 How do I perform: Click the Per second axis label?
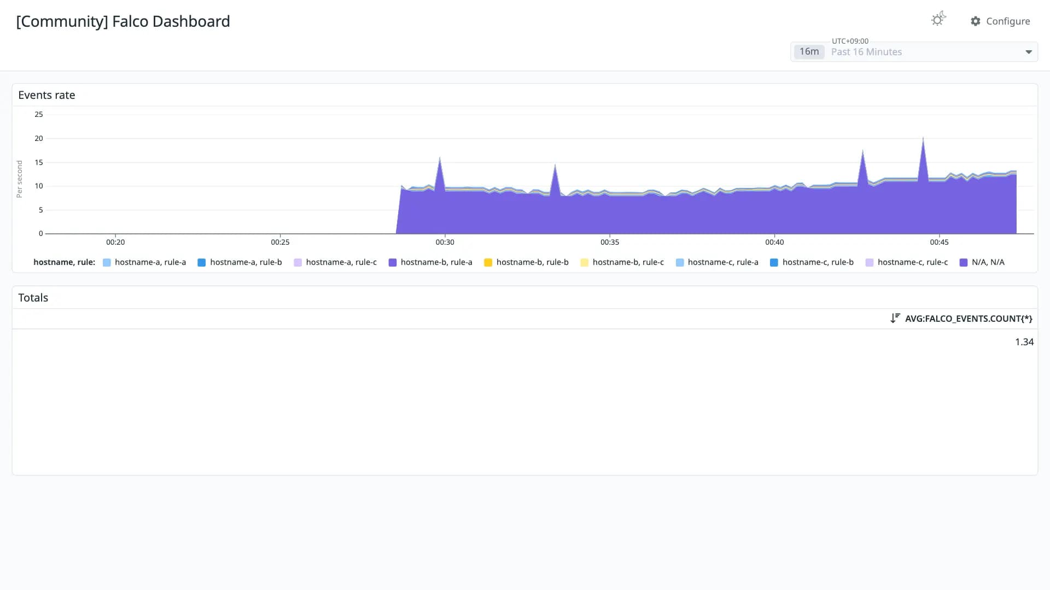click(20, 179)
